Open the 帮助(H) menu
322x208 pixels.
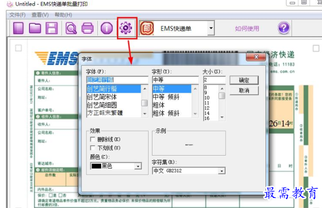click(x=63, y=15)
